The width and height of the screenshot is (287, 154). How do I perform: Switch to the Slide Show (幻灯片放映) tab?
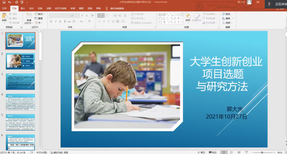click(x=61, y=8)
